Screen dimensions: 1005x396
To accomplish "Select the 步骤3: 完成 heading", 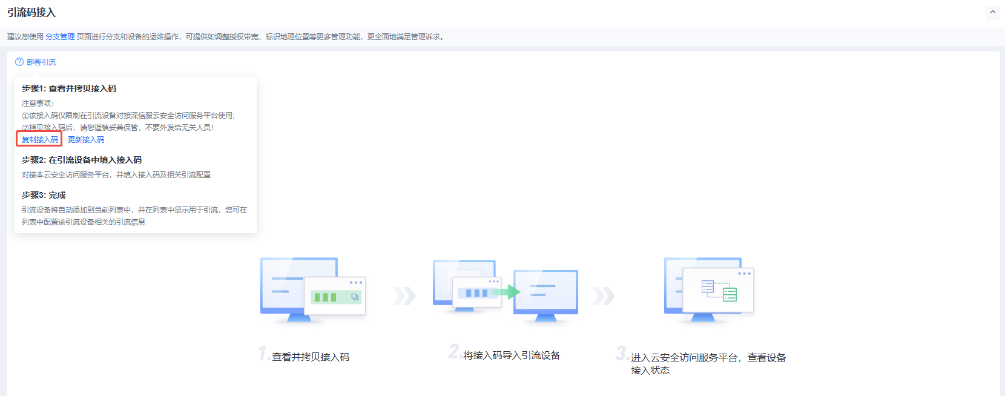I will click(44, 195).
